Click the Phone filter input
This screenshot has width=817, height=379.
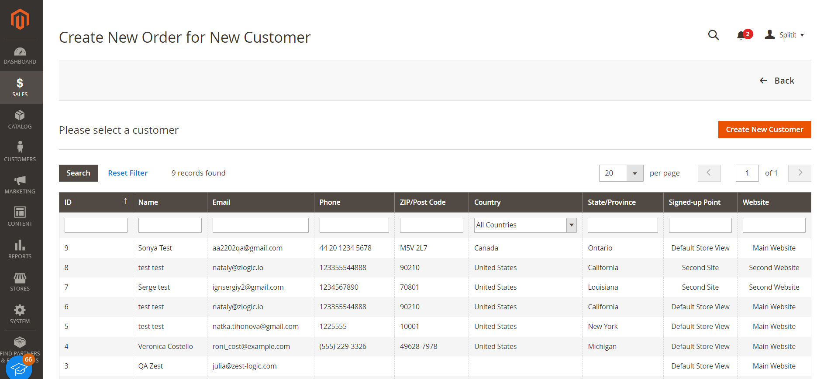coord(354,225)
